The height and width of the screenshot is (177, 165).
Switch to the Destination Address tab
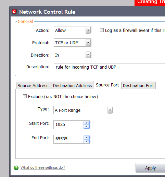click(x=72, y=85)
